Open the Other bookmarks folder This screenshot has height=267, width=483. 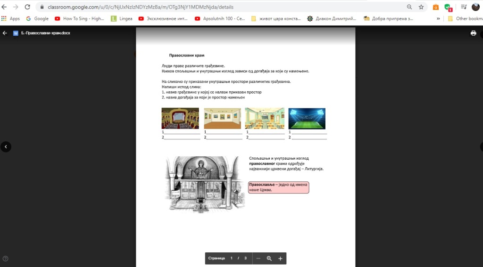[x=465, y=18]
